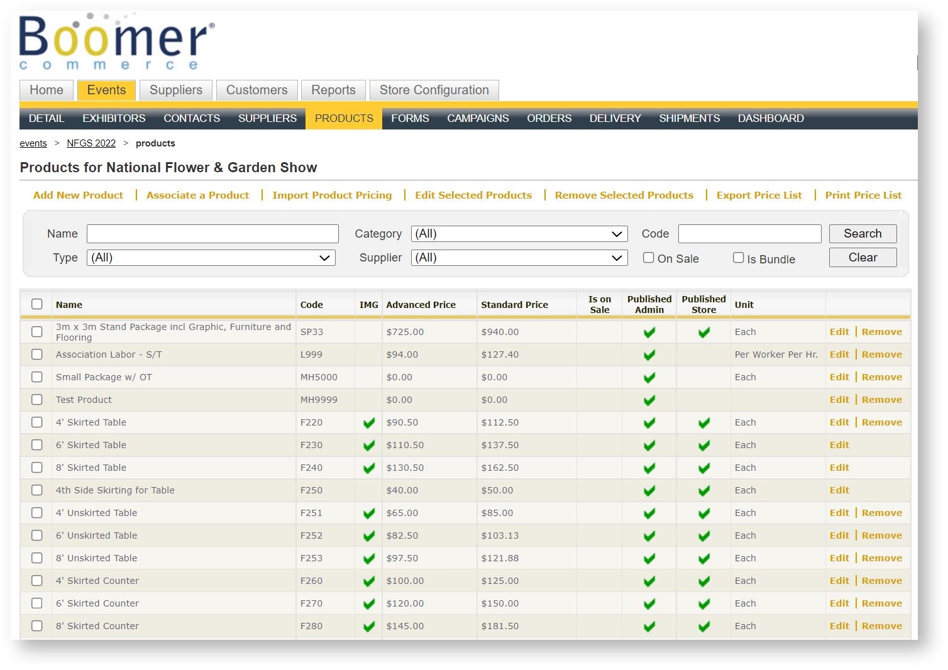The height and width of the screenshot is (670, 948).
Task: Click the Published Store checkmark for Association Labor
Action: 703,354
